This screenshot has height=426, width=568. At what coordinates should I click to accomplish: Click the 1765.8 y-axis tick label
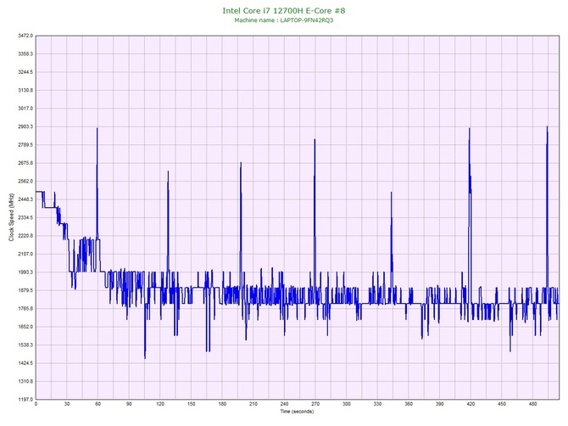point(25,309)
